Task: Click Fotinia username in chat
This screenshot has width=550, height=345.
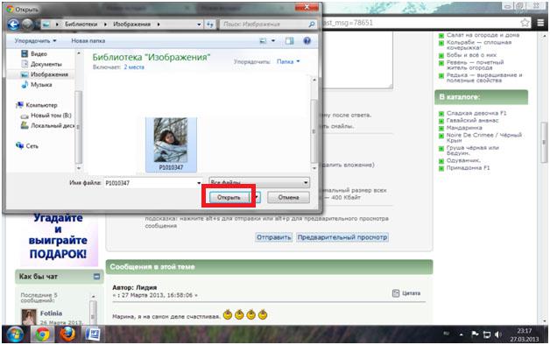Action: (x=51, y=313)
